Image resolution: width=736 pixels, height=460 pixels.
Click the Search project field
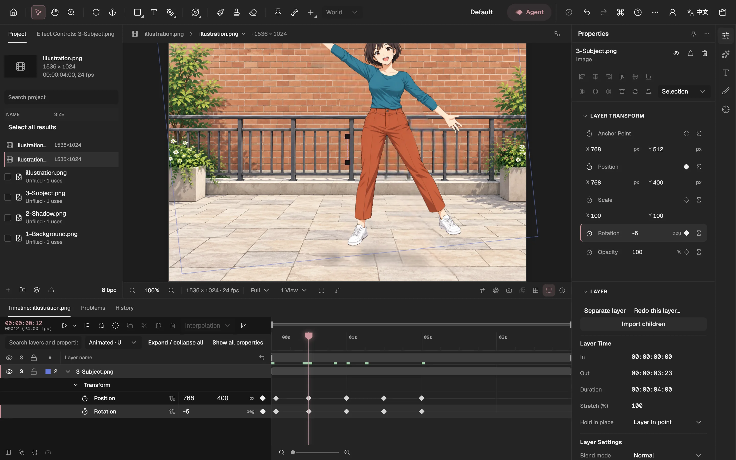pos(61,97)
